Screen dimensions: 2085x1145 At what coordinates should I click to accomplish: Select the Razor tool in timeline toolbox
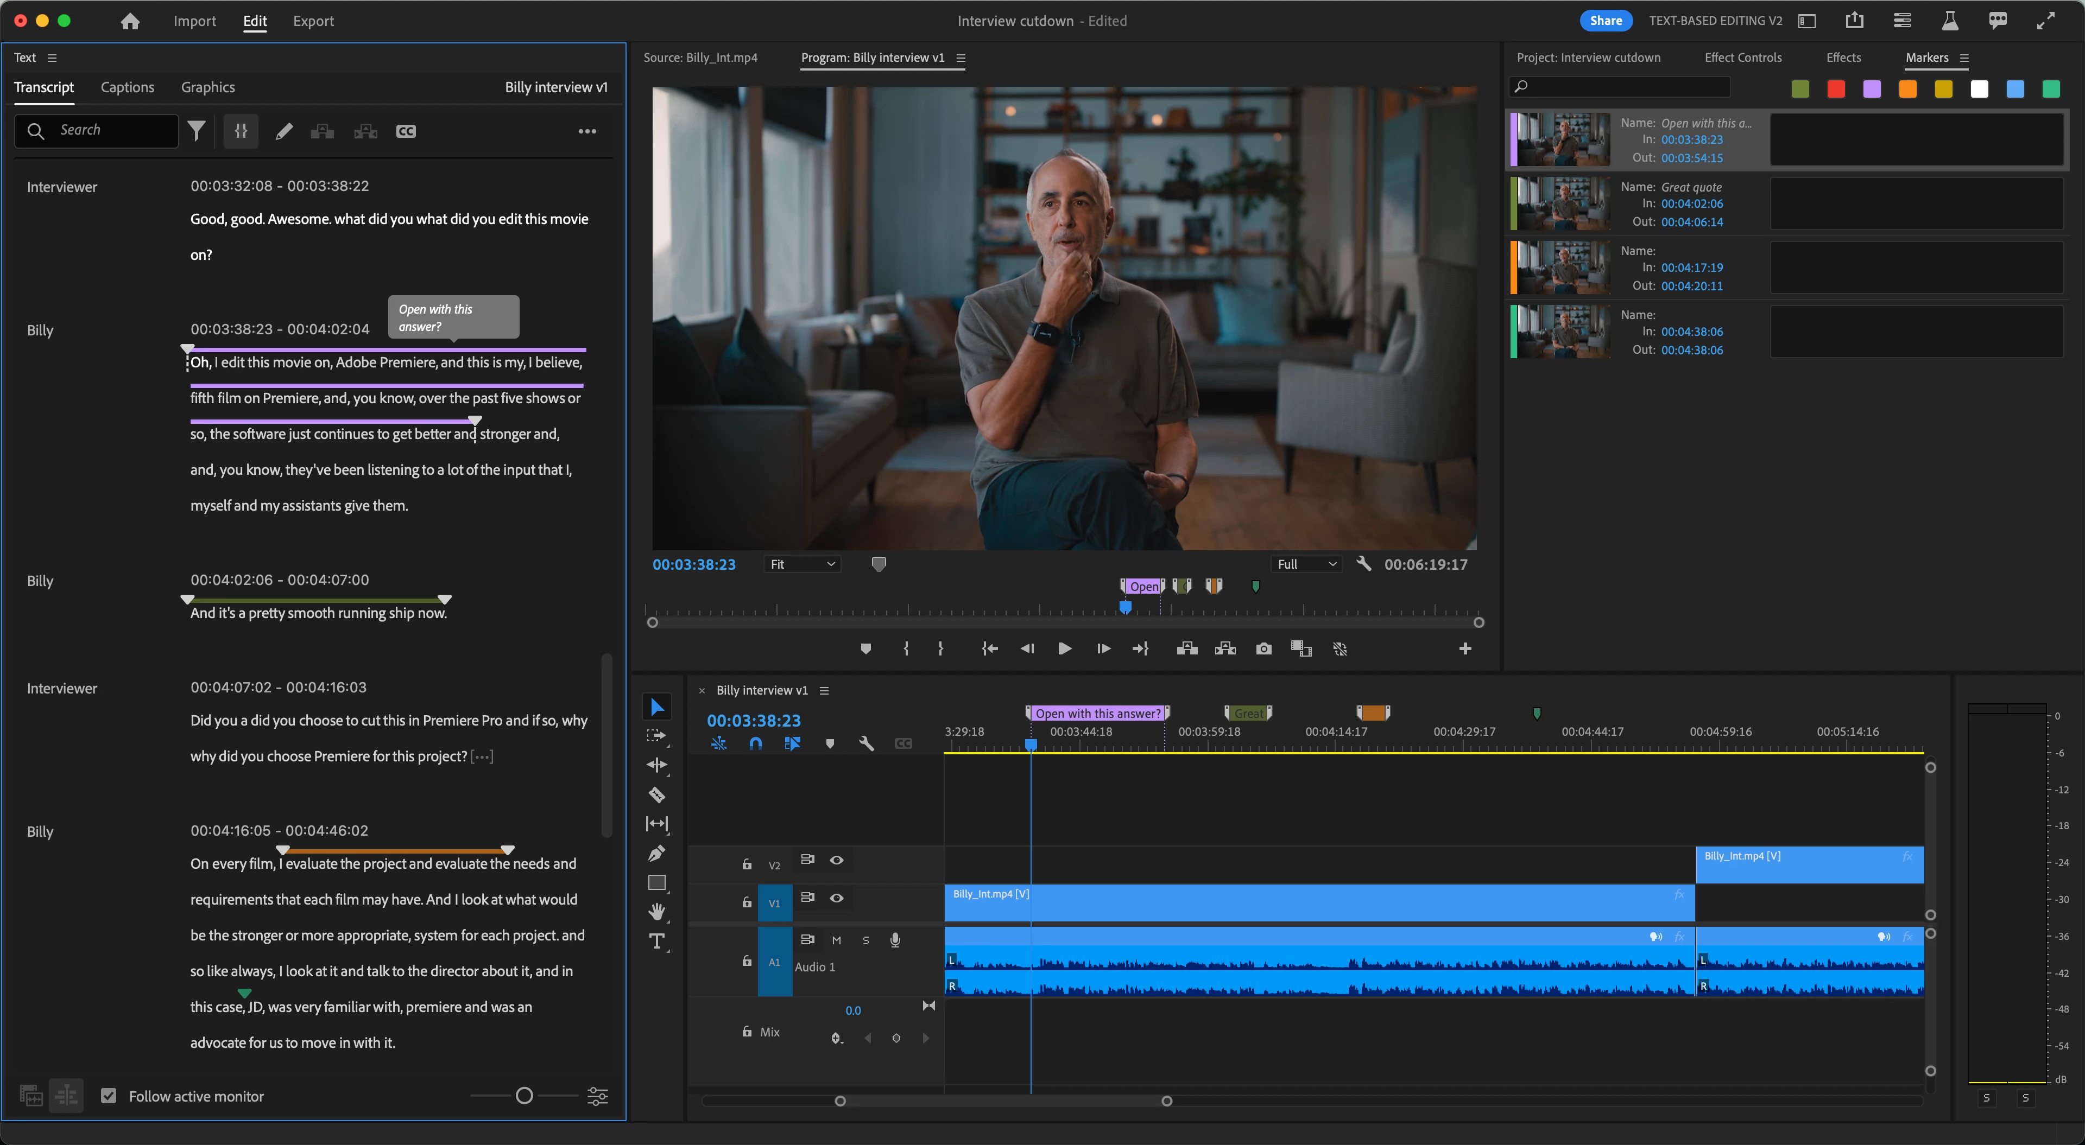click(656, 794)
